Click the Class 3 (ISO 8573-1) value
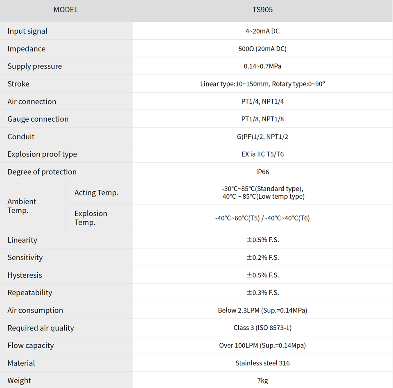 [262, 328]
